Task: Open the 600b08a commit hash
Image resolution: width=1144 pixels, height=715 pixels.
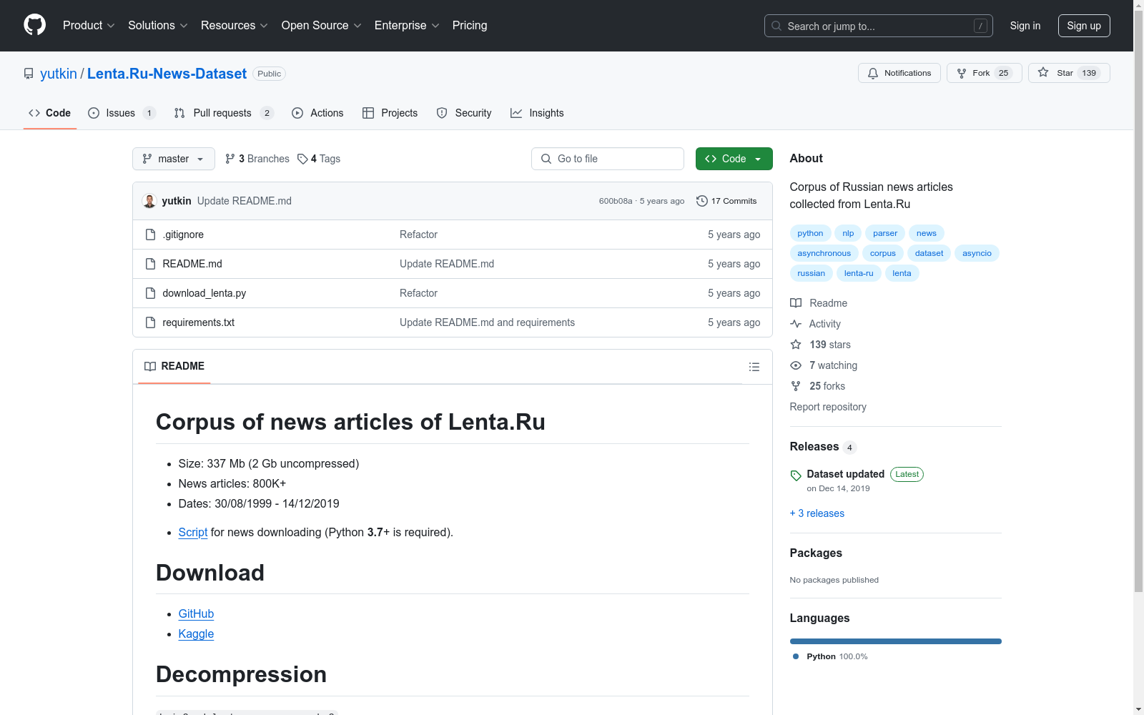Action: point(616,201)
